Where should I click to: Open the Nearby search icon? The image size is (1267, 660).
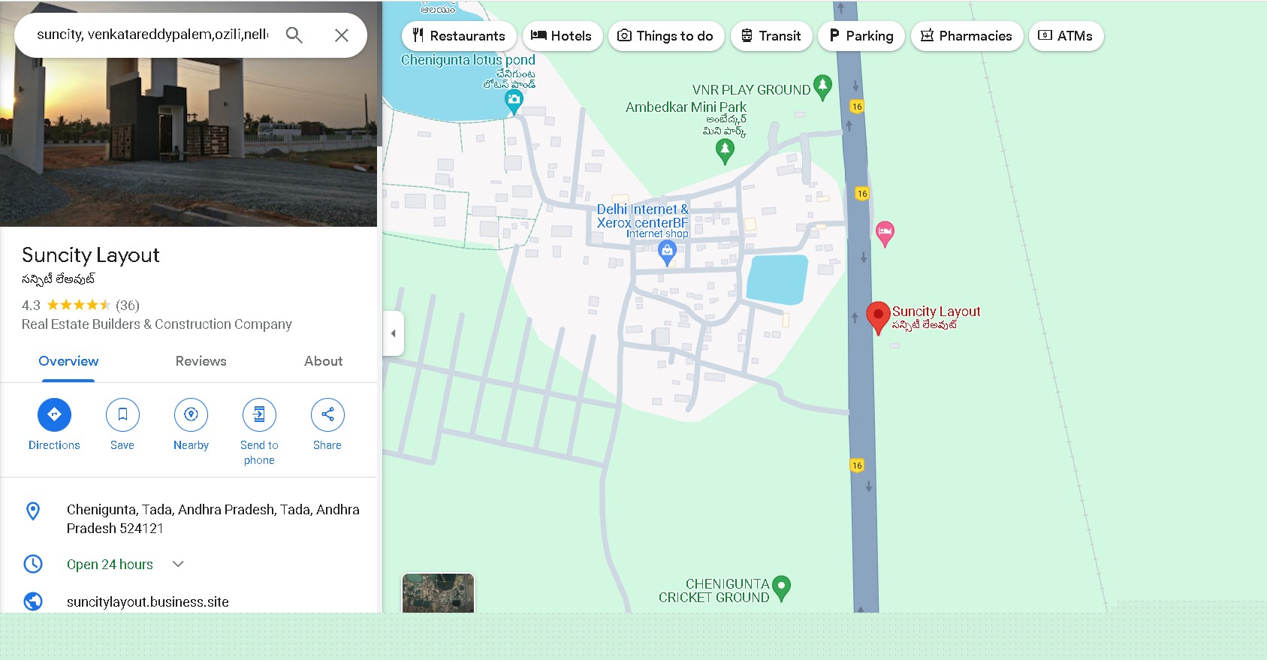pyautogui.click(x=191, y=414)
